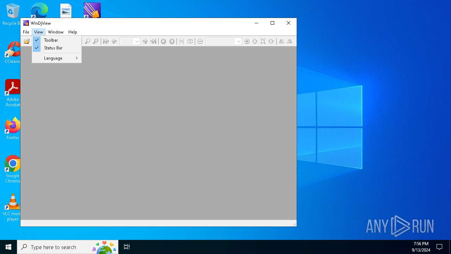Click the Fit page toolbar icon
This screenshot has width=451, height=254.
point(255,41)
